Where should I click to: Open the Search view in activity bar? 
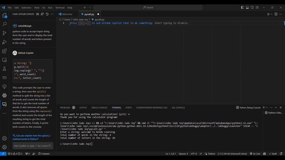(4, 24)
